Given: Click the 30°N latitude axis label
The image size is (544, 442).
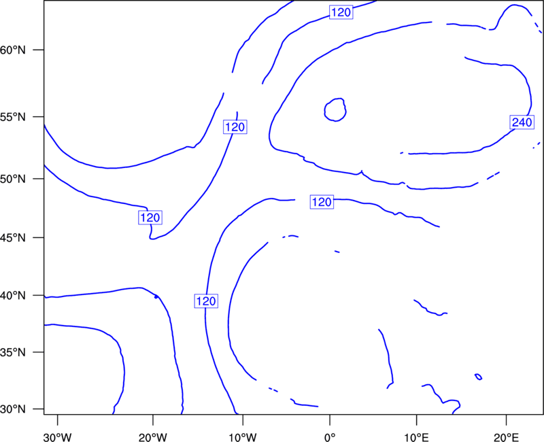Looking at the screenshot, I should [x=13, y=409].
